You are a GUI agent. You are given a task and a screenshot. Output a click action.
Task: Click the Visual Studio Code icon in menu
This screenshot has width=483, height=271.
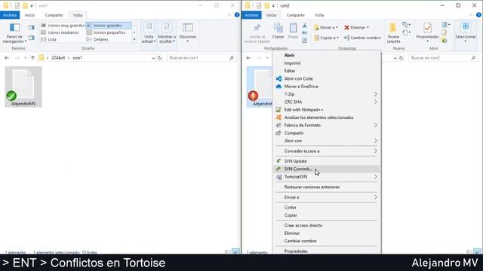click(278, 78)
